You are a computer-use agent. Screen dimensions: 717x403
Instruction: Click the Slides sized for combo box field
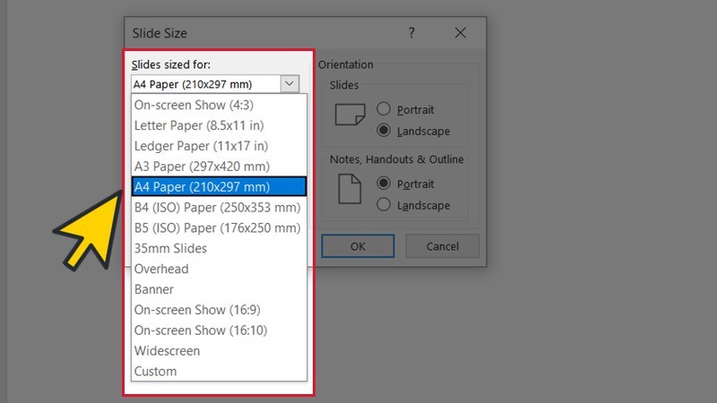pos(215,84)
